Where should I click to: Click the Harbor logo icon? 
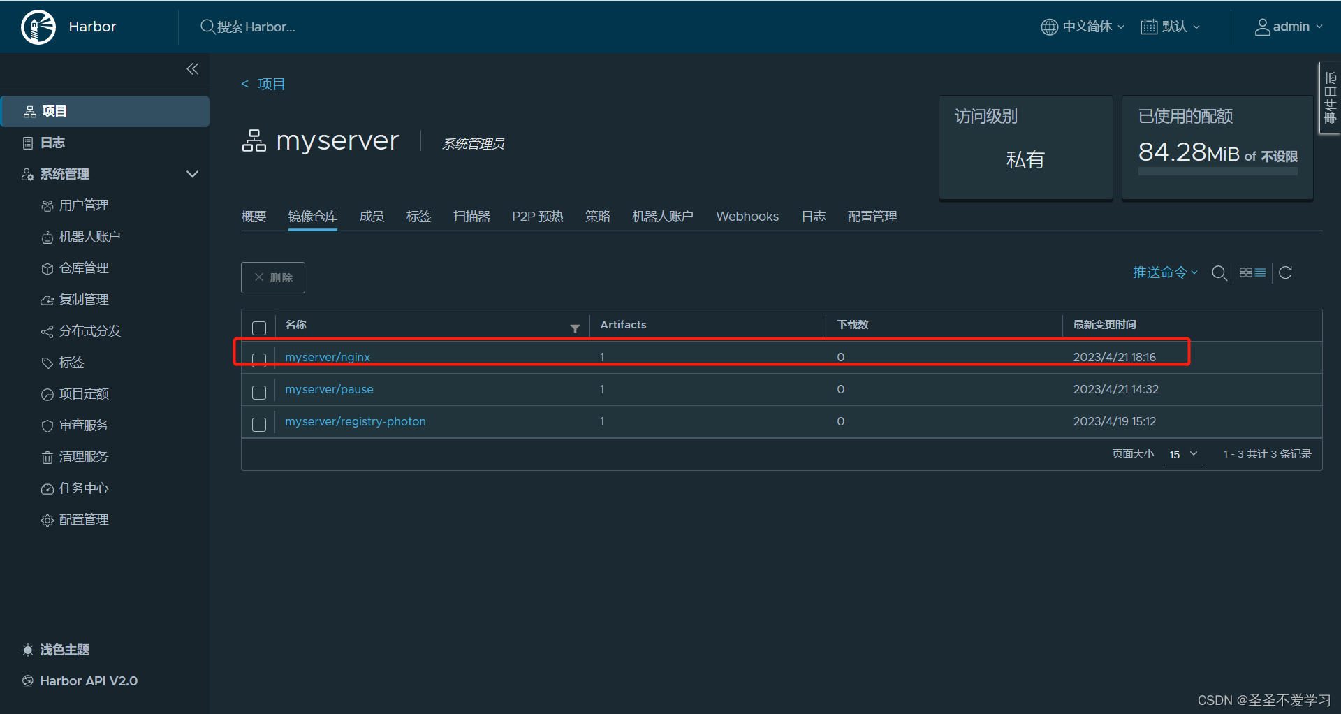[x=38, y=27]
